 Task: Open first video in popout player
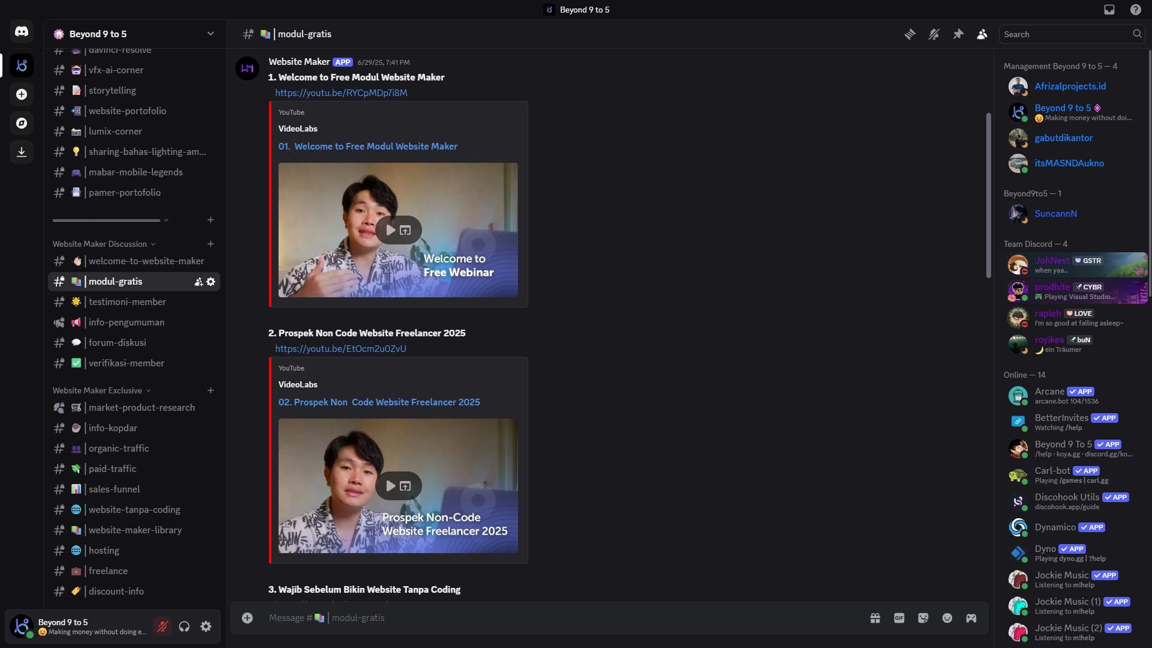click(x=406, y=230)
